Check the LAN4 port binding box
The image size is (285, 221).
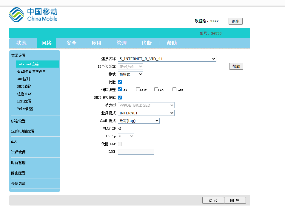(x=174, y=89)
